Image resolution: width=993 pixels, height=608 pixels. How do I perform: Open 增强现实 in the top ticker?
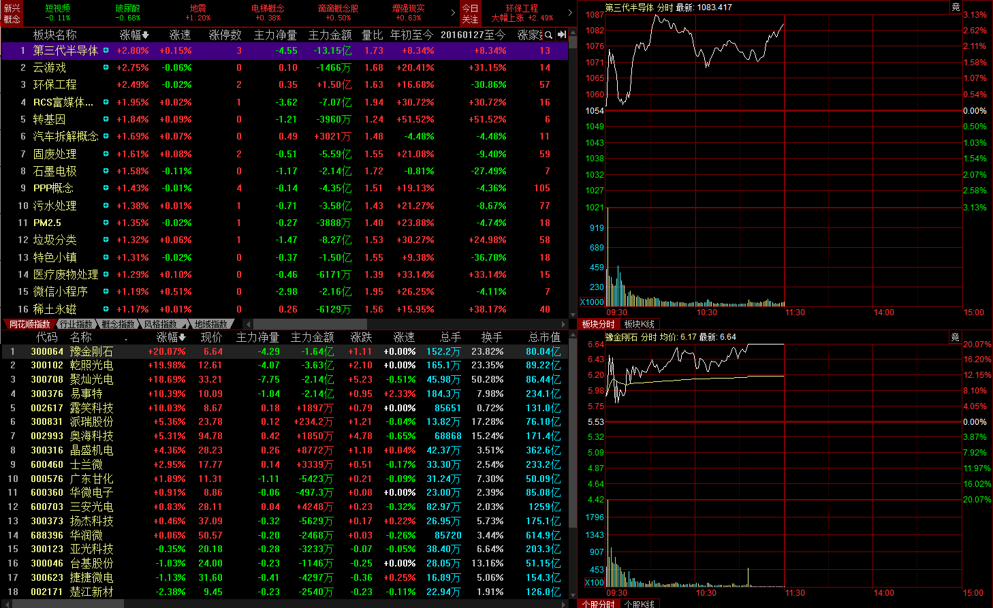tap(409, 13)
